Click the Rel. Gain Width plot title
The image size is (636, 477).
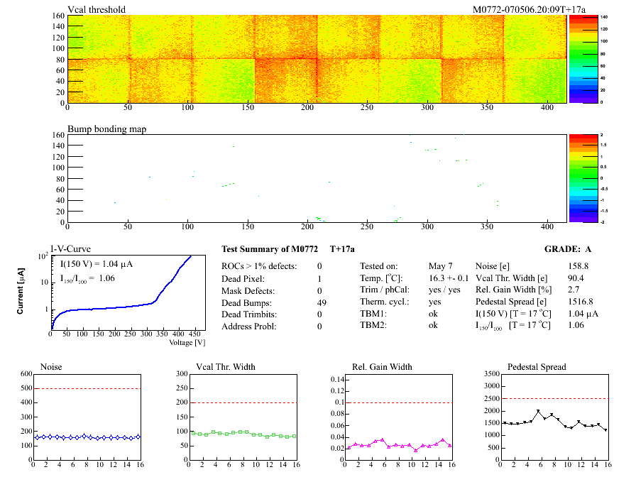[x=383, y=367]
